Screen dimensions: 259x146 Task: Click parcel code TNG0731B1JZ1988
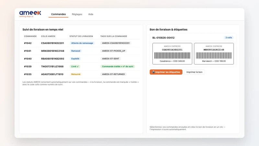[x=52, y=67]
